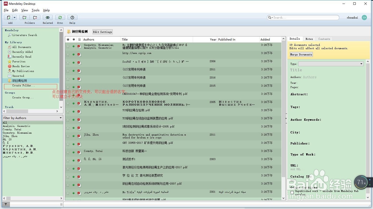Select the Unsorted folder

(x=18, y=76)
